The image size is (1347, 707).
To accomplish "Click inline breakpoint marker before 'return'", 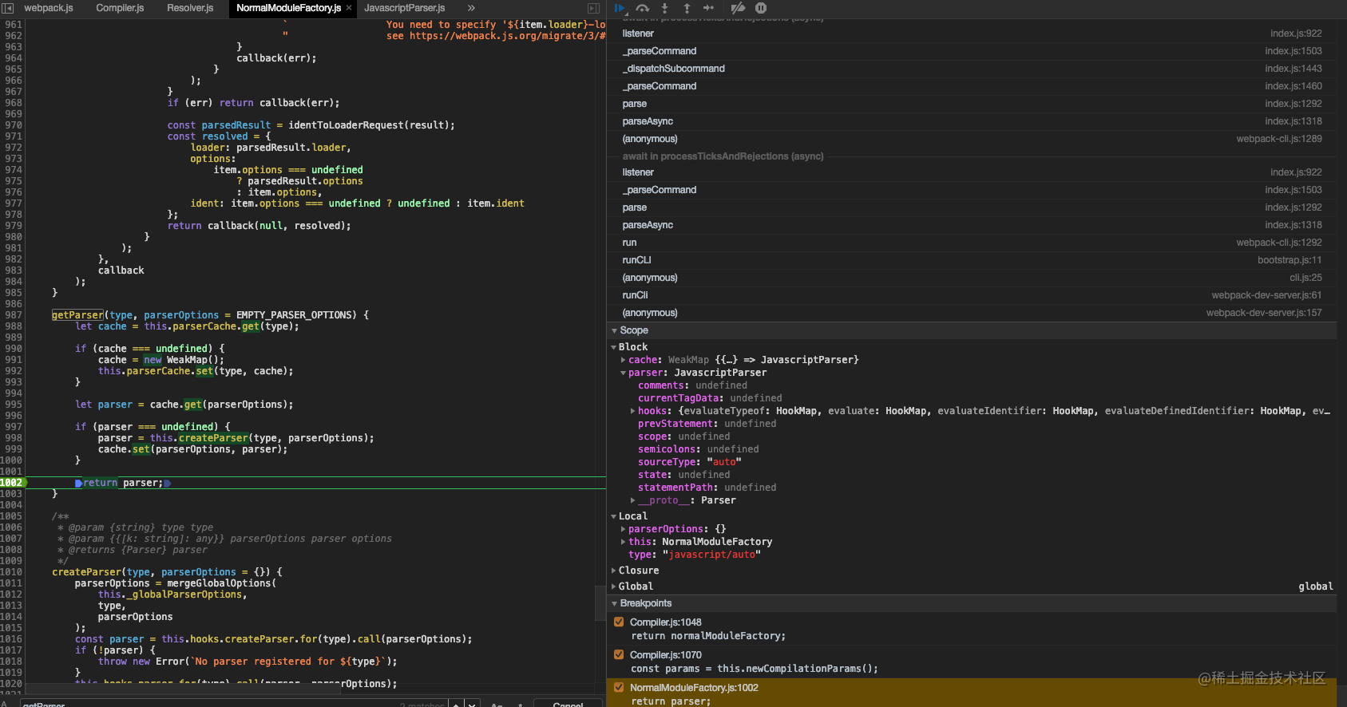I will pos(78,483).
